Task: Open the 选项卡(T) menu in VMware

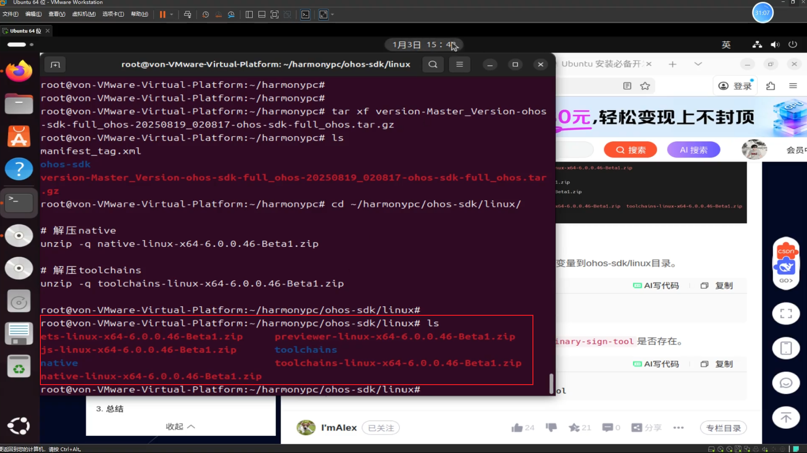Action: pyautogui.click(x=113, y=14)
